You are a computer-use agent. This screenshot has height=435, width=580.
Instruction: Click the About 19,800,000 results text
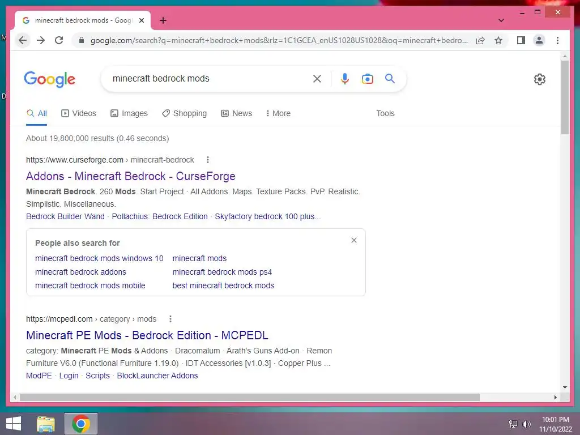pos(97,138)
